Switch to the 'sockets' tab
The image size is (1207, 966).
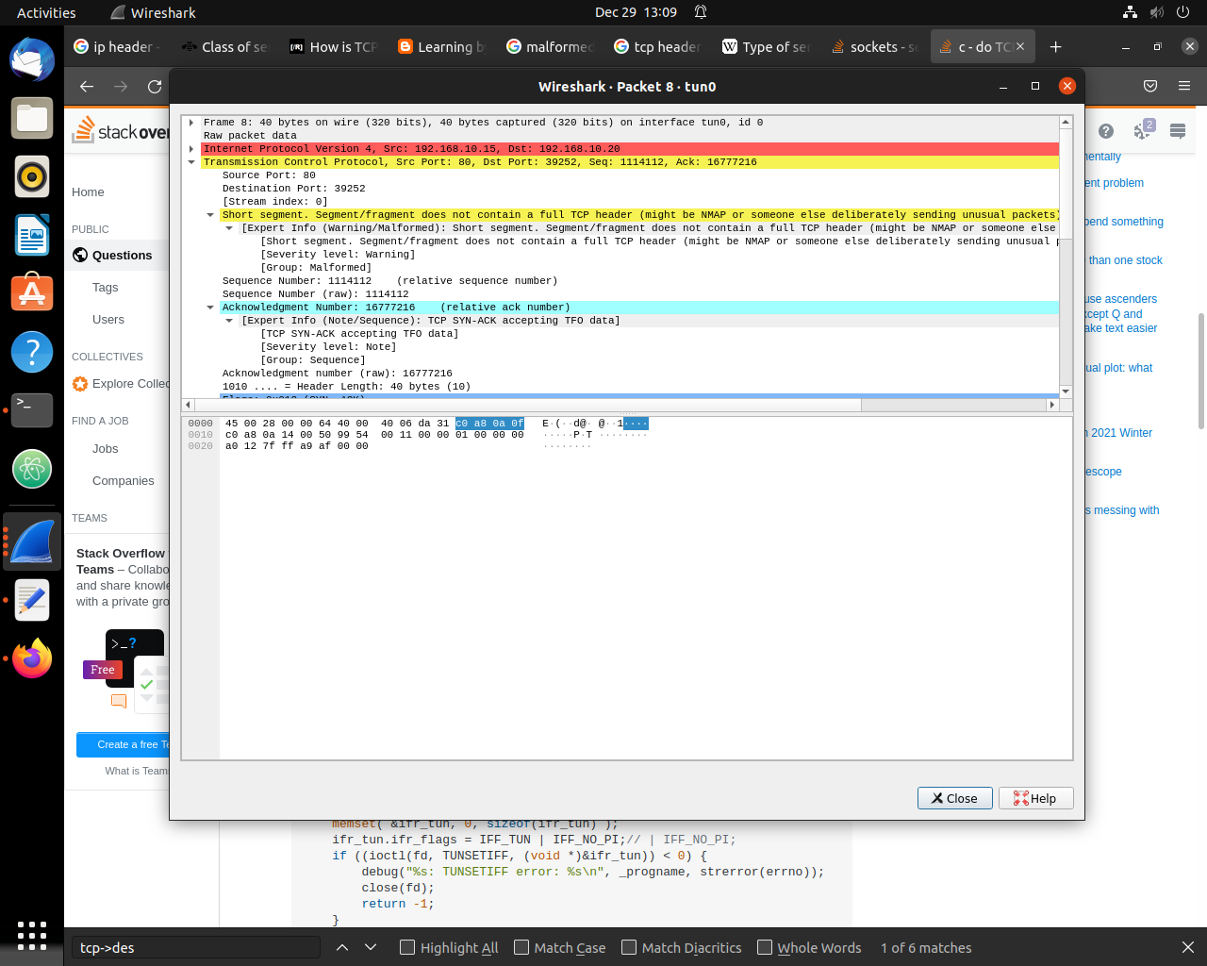pyautogui.click(x=875, y=46)
